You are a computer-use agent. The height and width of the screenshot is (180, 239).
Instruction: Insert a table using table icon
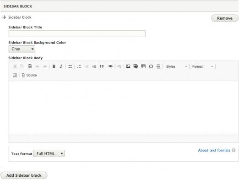pyautogui.click(x=143, y=66)
